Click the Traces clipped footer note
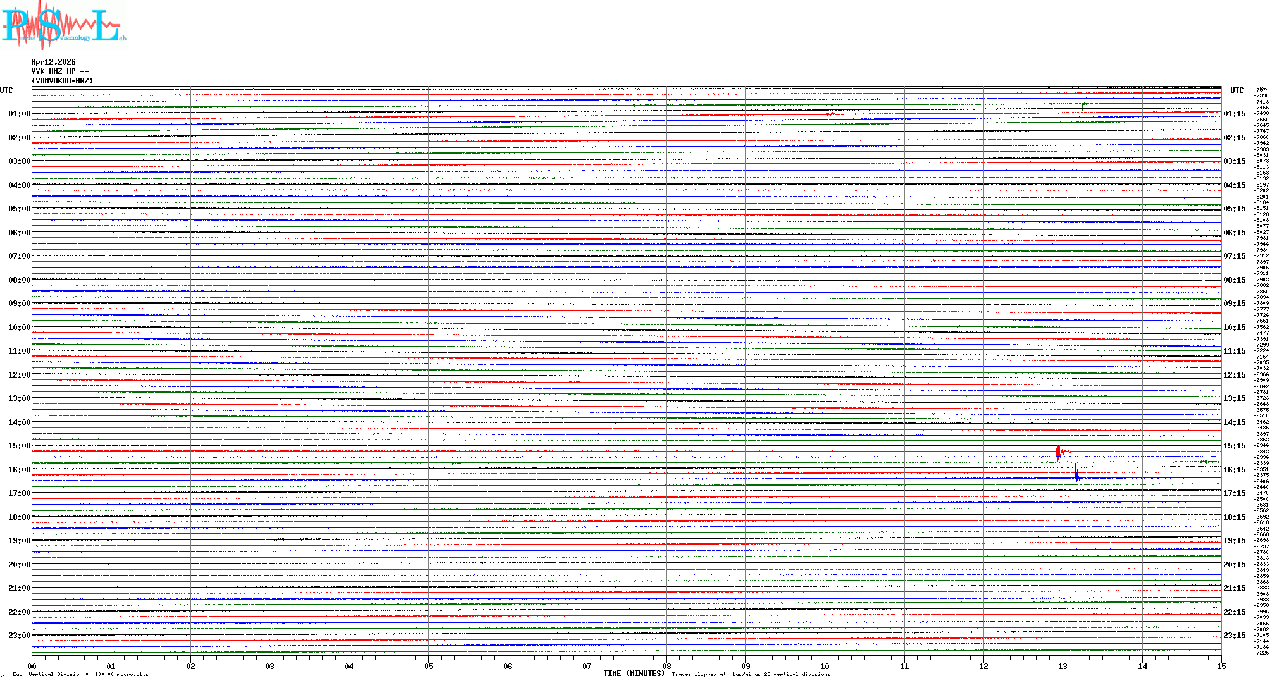1272x683 pixels. [751, 674]
